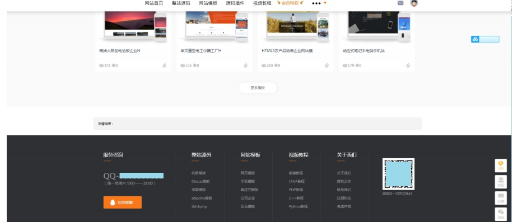Open the VIP diamond sidebar button
The image size is (518, 222).
click(x=501, y=166)
